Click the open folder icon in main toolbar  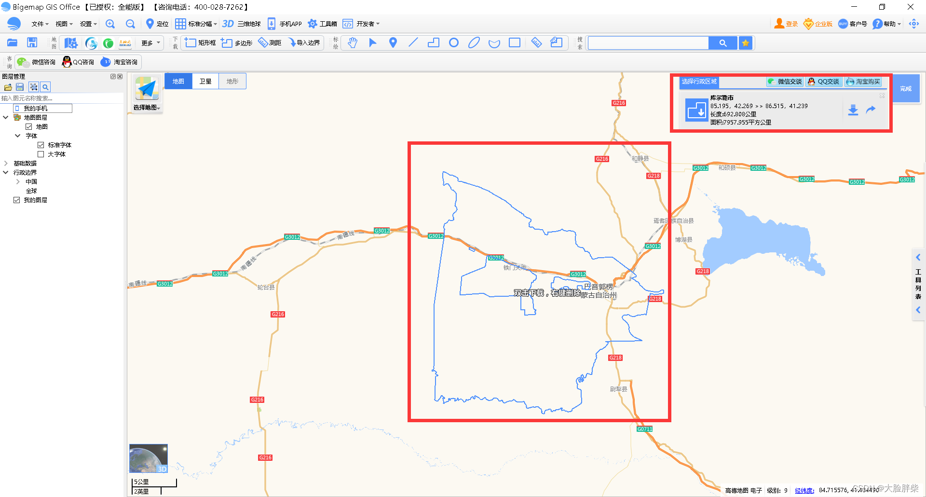tap(12, 43)
